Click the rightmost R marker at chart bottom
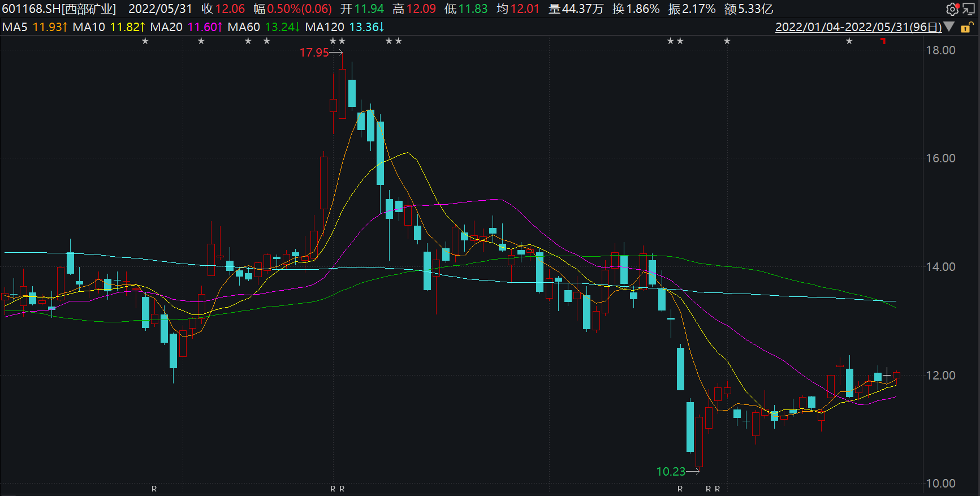Screen dimensions: 980x496 click(717, 489)
